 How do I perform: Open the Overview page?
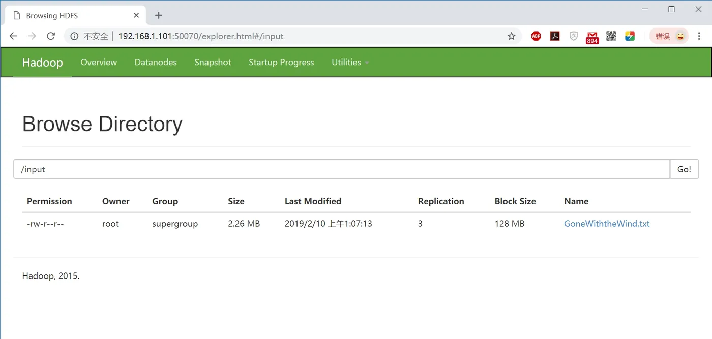coord(99,63)
